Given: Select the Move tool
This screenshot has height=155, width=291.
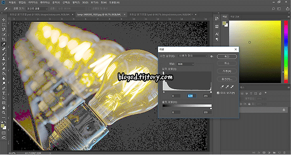Looking at the screenshot, I should point(4,20).
